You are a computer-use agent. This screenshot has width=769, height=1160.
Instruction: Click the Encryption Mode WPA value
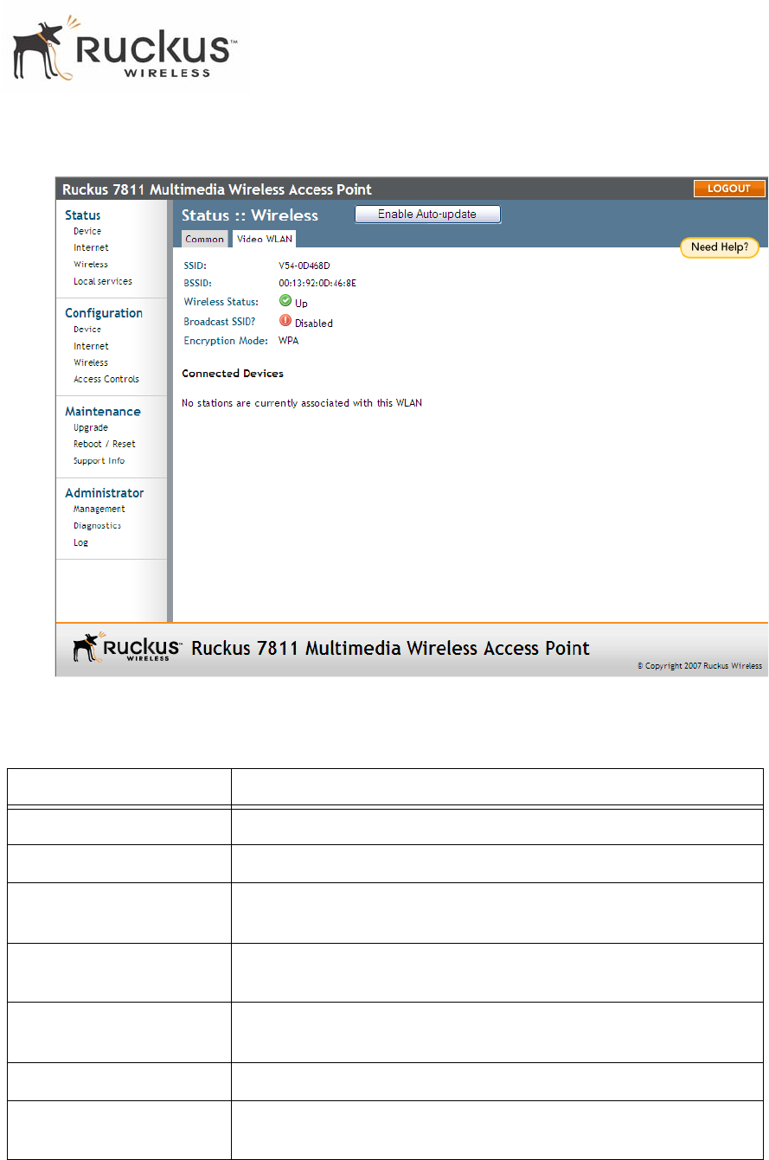pyautogui.click(x=288, y=341)
